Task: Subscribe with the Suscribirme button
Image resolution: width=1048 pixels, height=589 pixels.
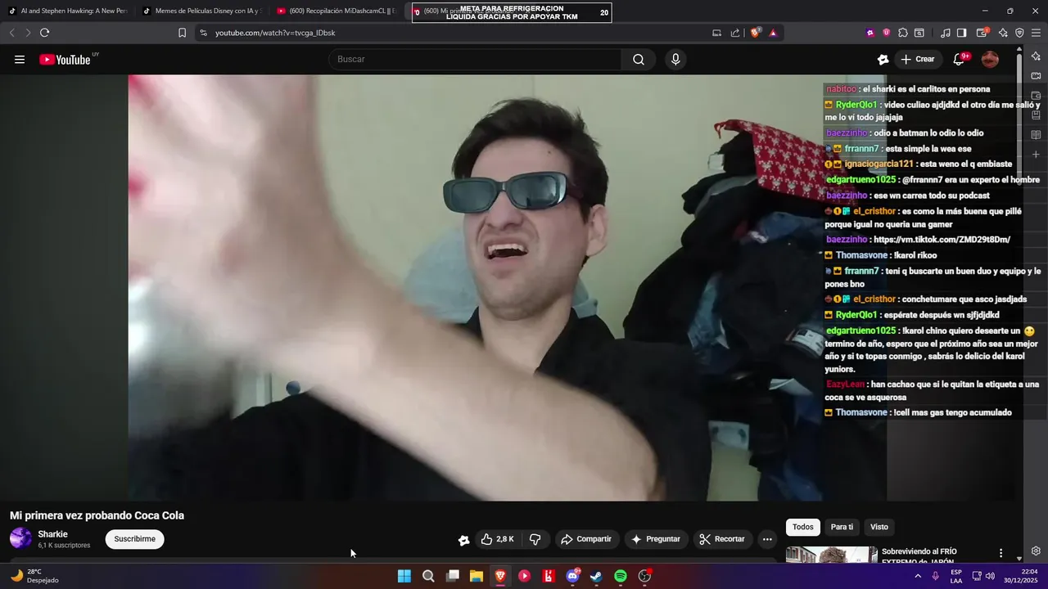Action: click(x=134, y=539)
